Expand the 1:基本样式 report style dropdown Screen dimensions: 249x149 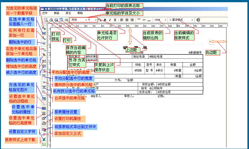click(x=192, y=20)
